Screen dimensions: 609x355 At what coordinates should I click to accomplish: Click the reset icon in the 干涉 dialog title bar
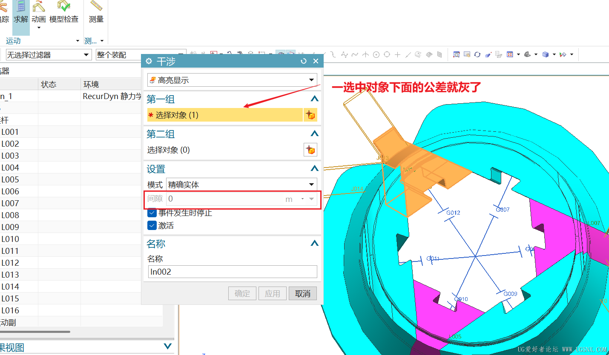[x=303, y=61]
